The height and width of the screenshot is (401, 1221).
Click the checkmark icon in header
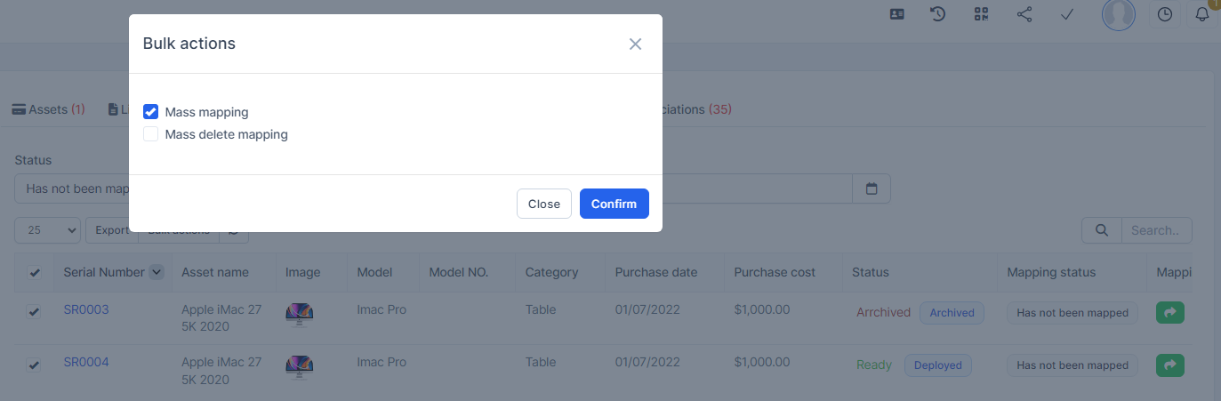click(1068, 14)
